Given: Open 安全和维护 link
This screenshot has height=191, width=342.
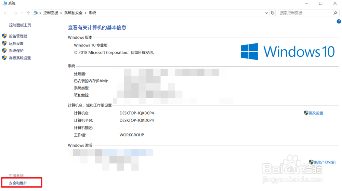Looking at the screenshot, I should pyautogui.click(x=18, y=183).
